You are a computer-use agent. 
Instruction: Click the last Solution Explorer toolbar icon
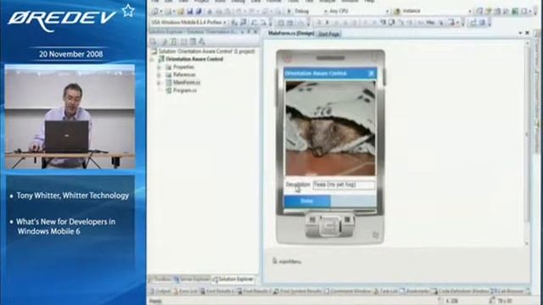[202, 42]
